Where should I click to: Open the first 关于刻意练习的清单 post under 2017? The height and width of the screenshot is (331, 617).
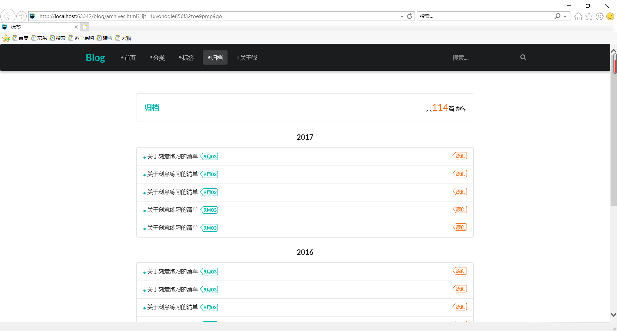coord(172,157)
